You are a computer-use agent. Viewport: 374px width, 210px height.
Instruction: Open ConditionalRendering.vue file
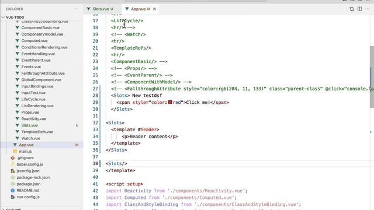(x=44, y=47)
